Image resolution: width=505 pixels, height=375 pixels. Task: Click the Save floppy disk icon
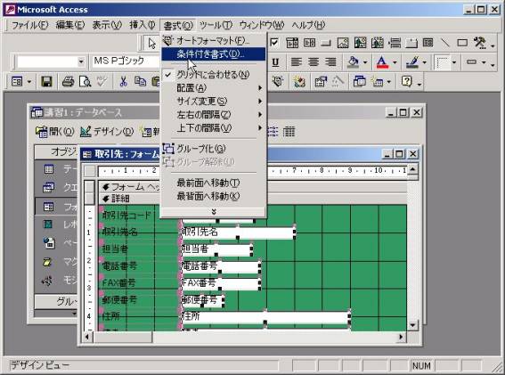[47, 82]
